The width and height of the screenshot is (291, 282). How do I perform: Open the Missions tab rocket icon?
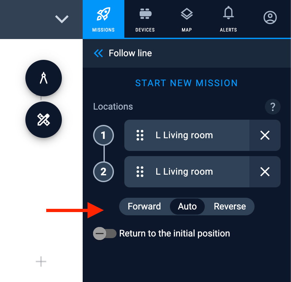pos(104,14)
